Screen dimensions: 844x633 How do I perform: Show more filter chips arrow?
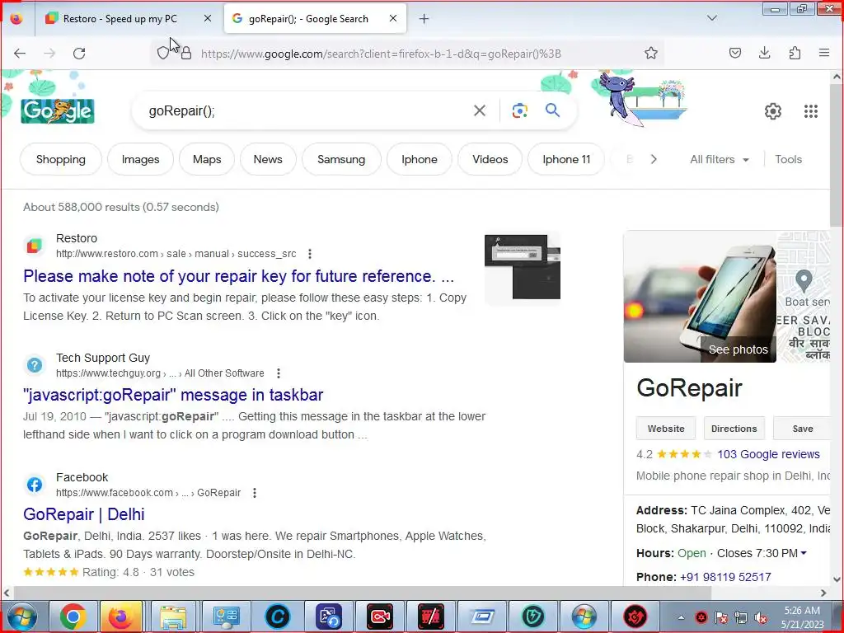point(654,159)
